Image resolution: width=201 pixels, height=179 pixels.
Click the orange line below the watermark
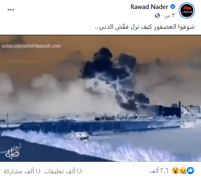(24, 61)
